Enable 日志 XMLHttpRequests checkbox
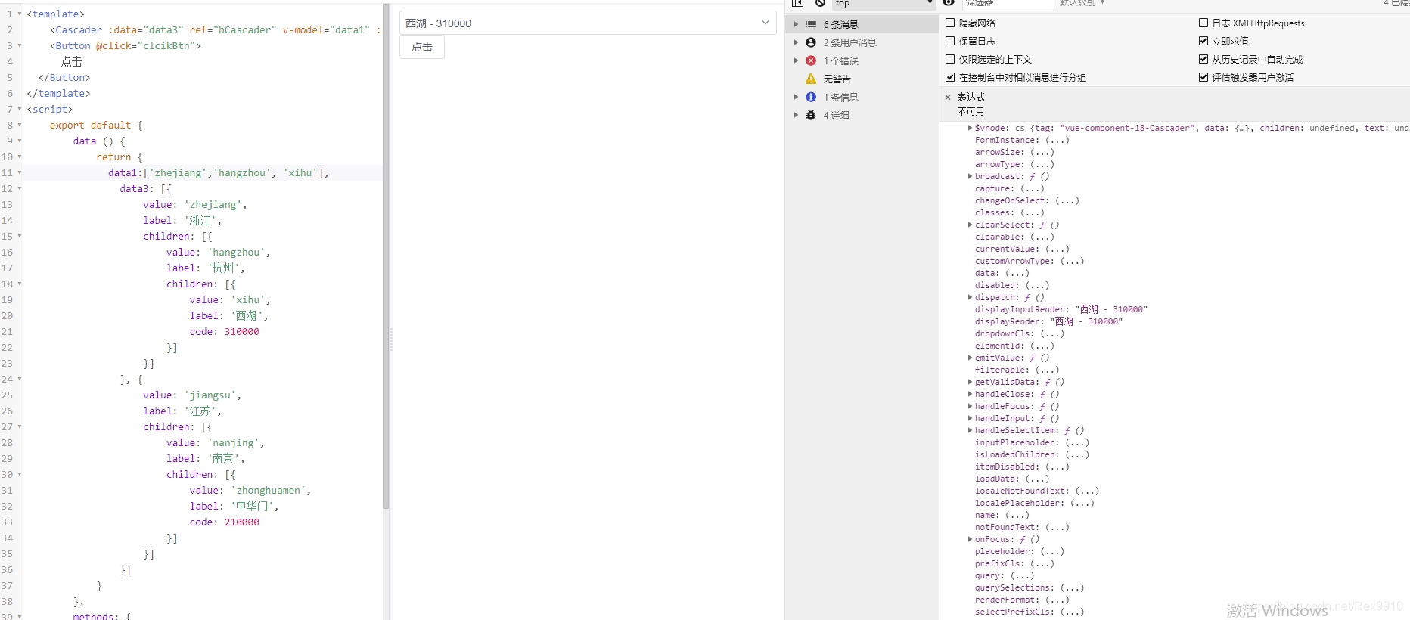Screen dimensions: 1410x620 tap(1203, 23)
